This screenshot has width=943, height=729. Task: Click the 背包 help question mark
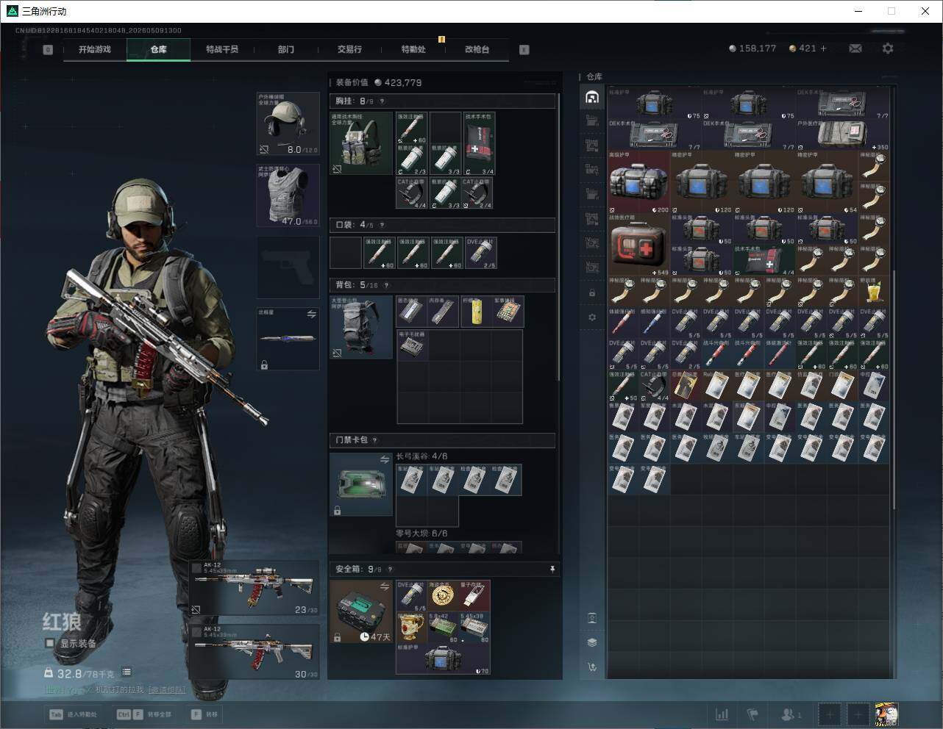point(385,285)
